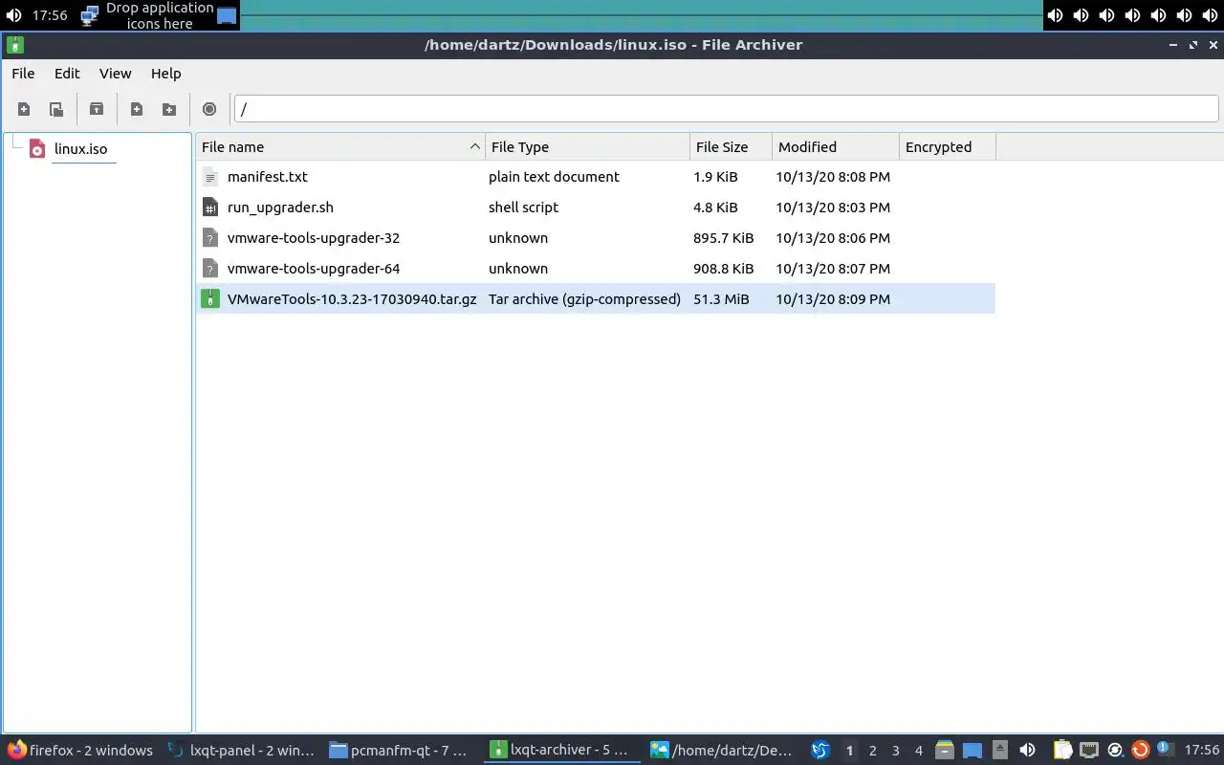Click the 10/13/20 8:09 PM date cell

(833, 299)
